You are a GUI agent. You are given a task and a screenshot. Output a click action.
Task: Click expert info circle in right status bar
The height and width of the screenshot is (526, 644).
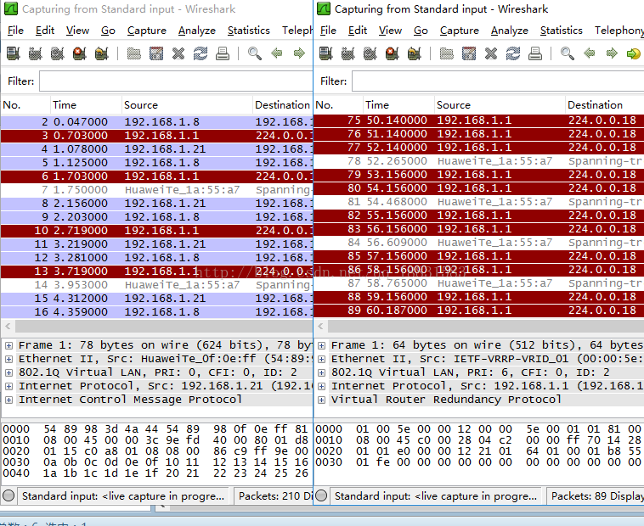point(321,495)
